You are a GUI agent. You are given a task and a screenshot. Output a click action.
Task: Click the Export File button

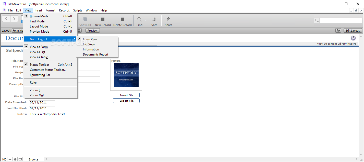pos(126,101)
